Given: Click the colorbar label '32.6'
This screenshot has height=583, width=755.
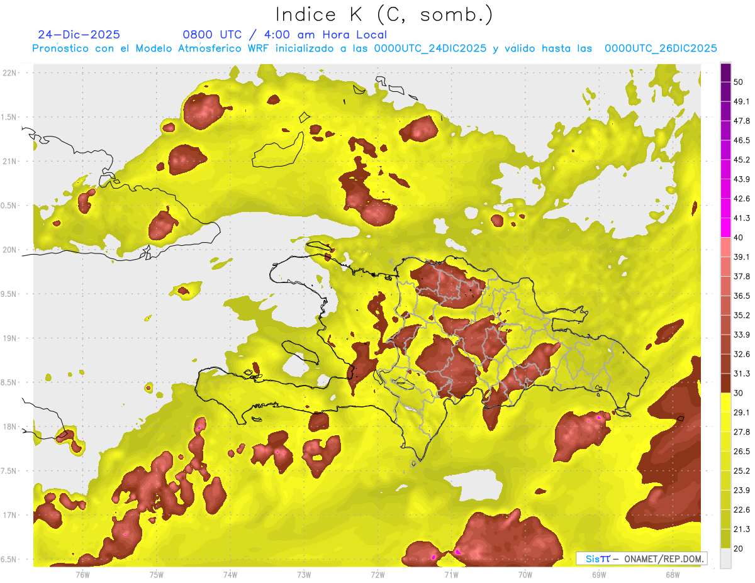Looking at the screenshot, I should [742, 354].
